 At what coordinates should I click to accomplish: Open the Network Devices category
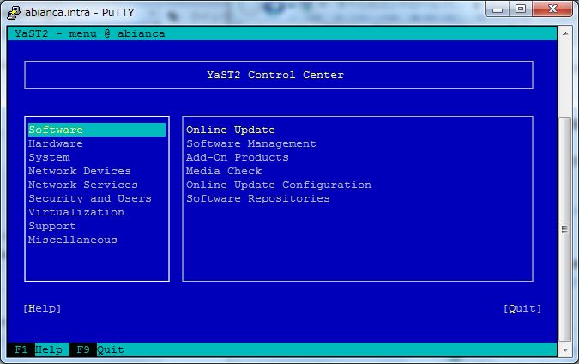(80, 171)
